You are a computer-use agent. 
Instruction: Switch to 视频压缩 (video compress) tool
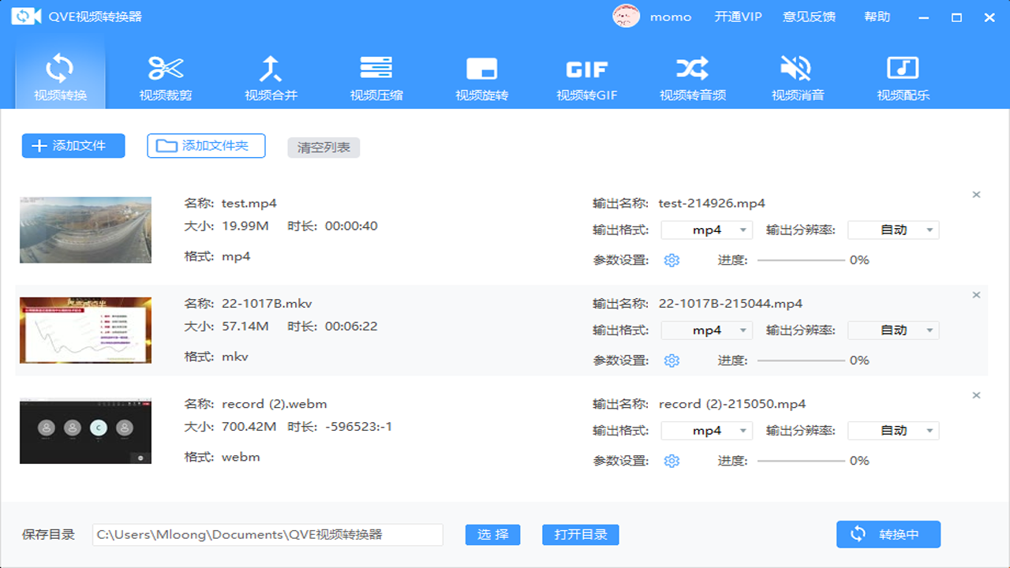[x=376, y=75]
